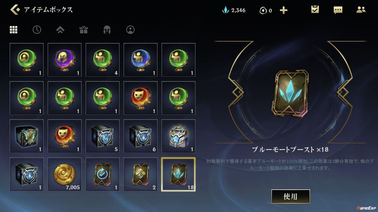
Task: Switch to the profile avatar filter tab
Action: click(130, 30)
